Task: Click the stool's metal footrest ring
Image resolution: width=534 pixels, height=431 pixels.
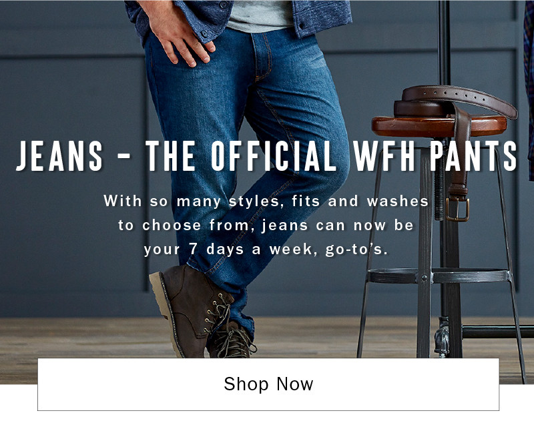Action: pos(439,276)
